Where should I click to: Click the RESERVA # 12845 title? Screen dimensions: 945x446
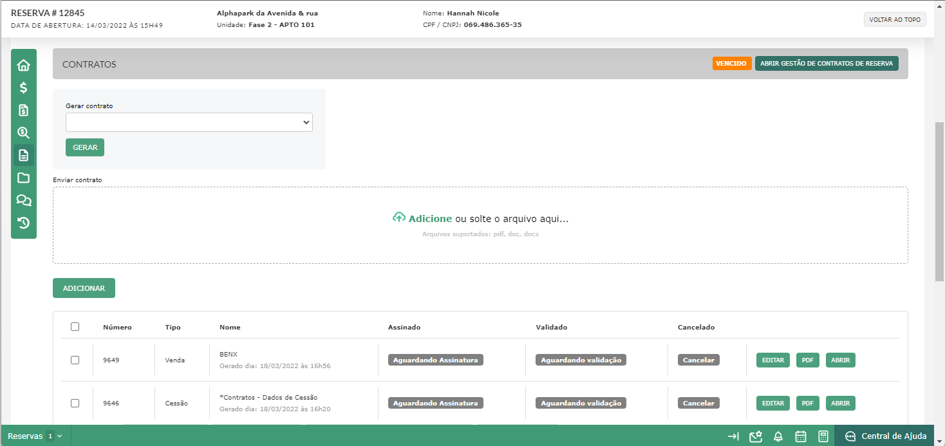(48, 13)
